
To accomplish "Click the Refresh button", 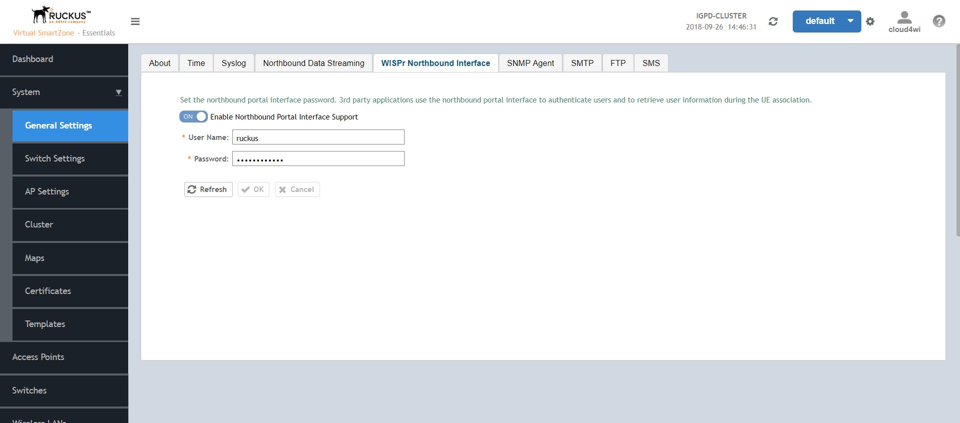I will (x=208, y=189).
